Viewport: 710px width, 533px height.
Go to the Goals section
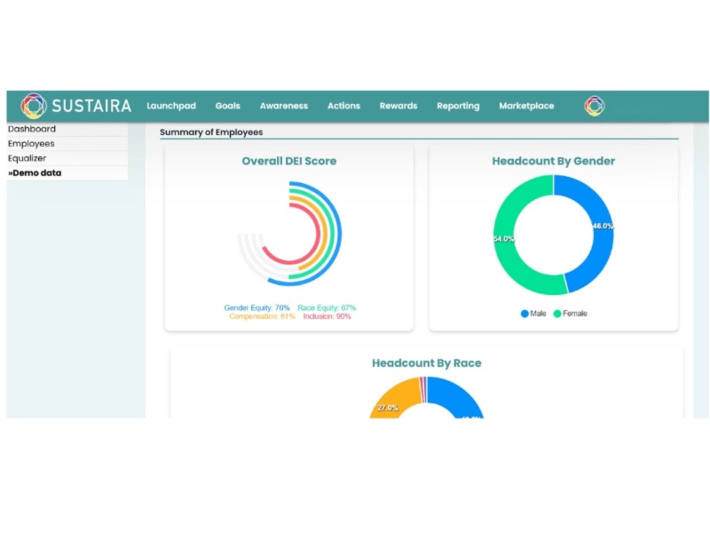(x=227, y=105)
